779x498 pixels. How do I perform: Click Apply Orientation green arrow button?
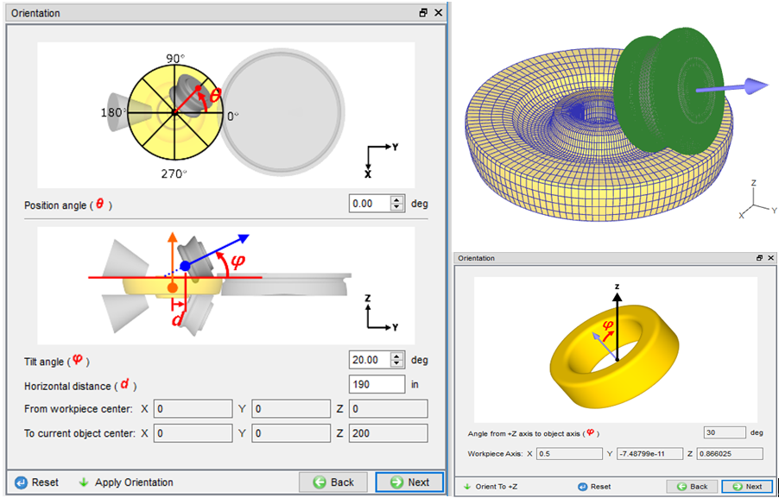coord(124,482)
